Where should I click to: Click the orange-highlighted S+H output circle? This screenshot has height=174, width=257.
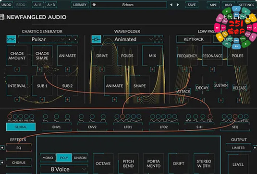click(210, 116)
